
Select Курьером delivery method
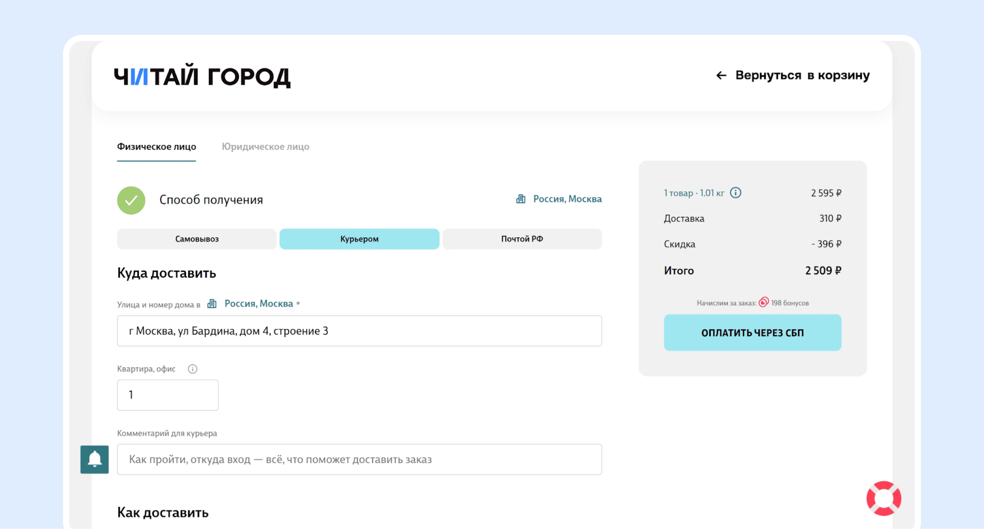pos(359,239)
